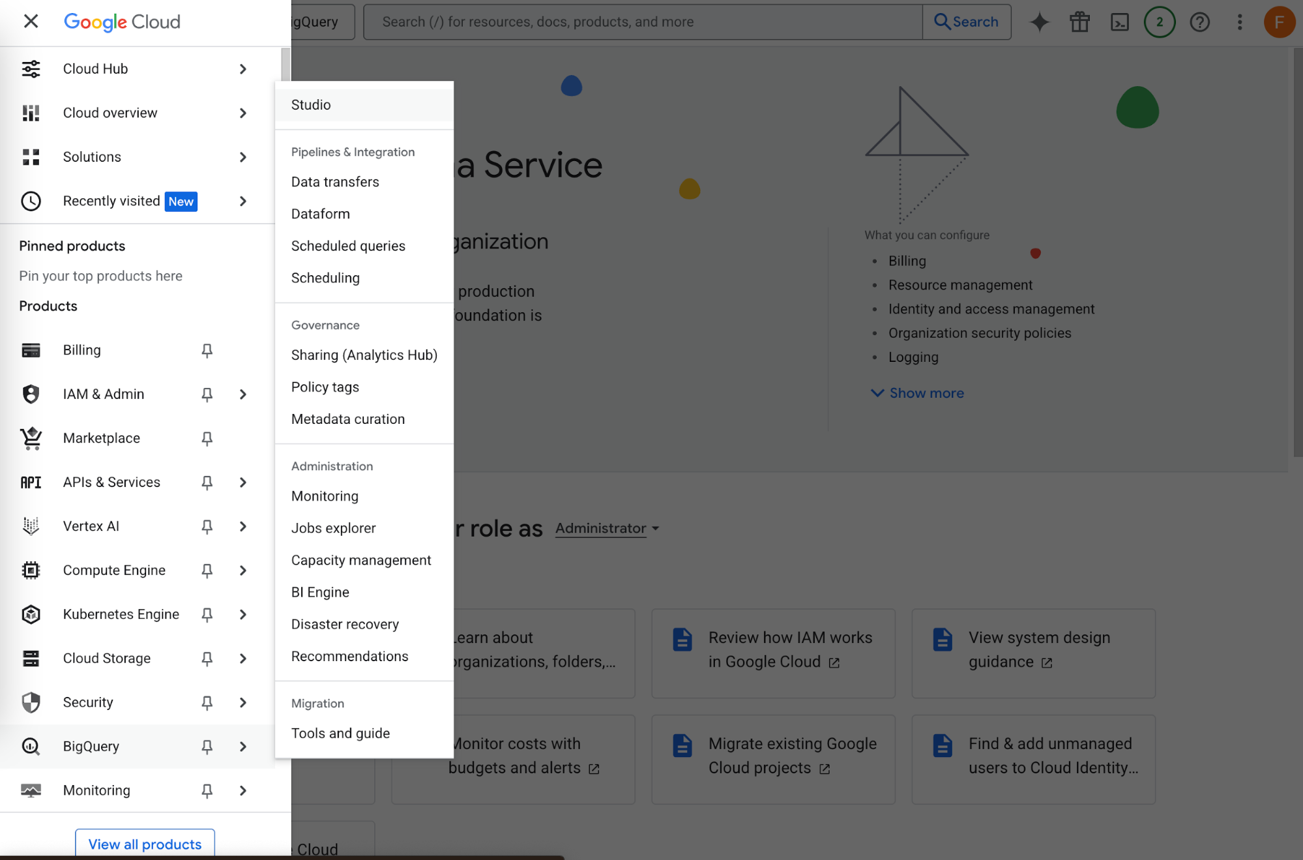Click the IAM & Admin shield icon
The width and height of the screenshot is (1303, 860).
tap(31, 394)
